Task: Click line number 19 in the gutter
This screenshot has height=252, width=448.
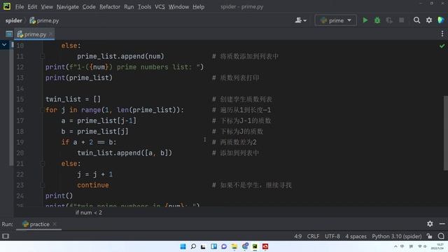Action: click(20, 142)
